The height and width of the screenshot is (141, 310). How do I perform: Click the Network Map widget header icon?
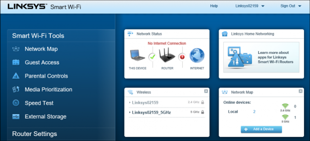tap(225, 92)
